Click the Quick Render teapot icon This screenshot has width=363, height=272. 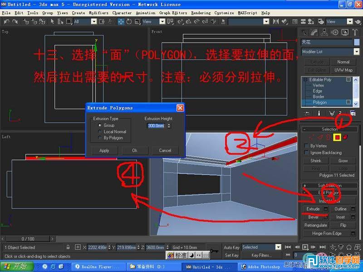point(358,22)
